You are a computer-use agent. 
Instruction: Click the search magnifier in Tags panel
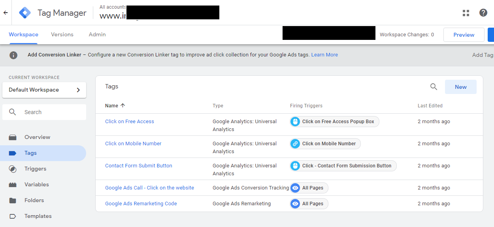(434, 87)
